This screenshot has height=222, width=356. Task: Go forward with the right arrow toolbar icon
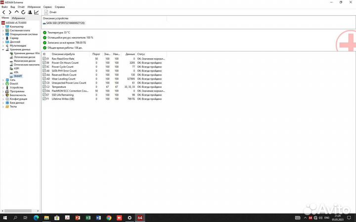pos(10,12)
